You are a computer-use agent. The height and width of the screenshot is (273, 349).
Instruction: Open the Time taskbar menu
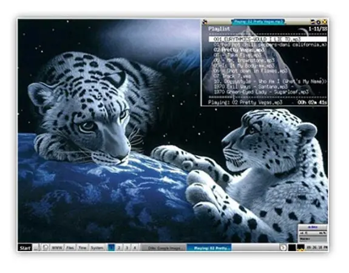click(x=83, y=248)
